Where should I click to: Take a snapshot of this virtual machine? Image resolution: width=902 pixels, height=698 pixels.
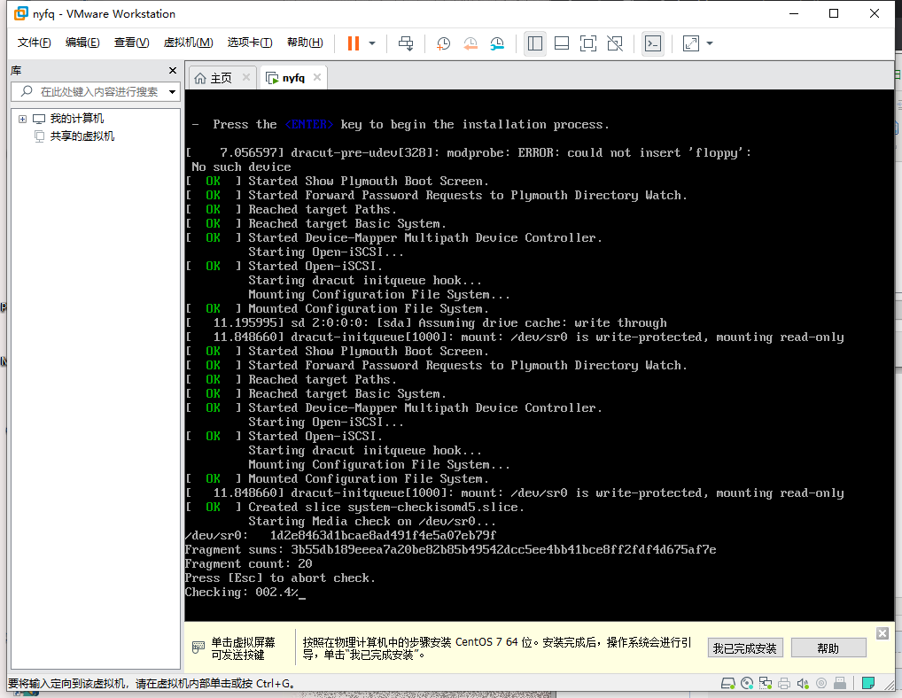click(444, 43)
